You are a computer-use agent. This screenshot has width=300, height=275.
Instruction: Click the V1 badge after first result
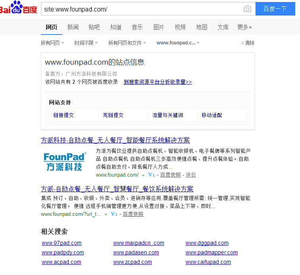pyautogui.click(x=151, y=175)
